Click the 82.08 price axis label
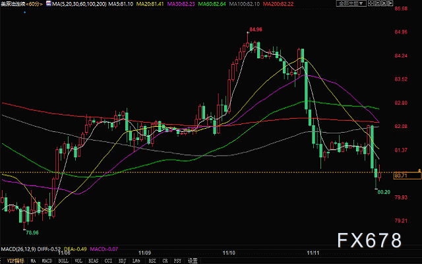 coord(401,126)
